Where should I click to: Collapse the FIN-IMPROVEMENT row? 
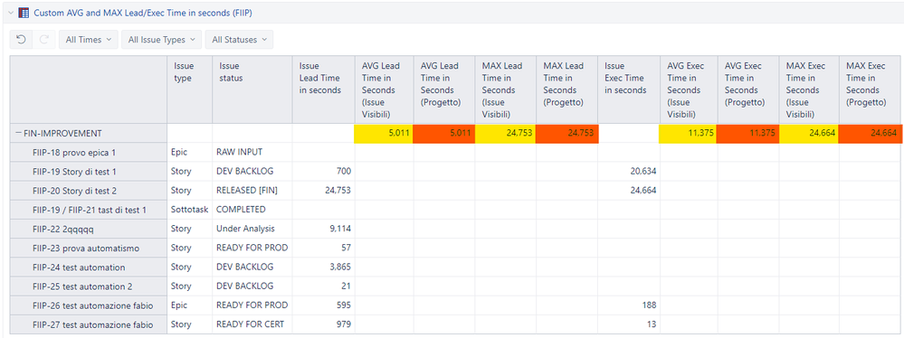pos(19,133)
